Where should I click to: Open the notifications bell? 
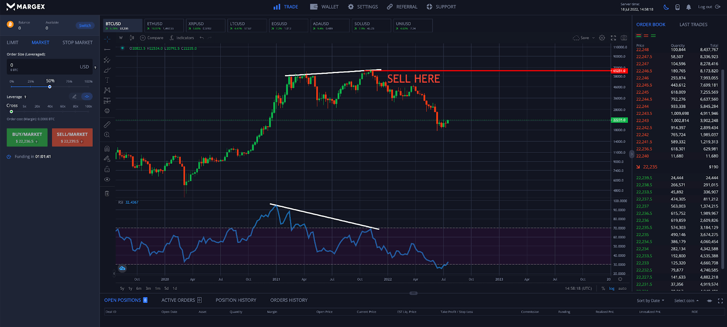coord(688,7)
